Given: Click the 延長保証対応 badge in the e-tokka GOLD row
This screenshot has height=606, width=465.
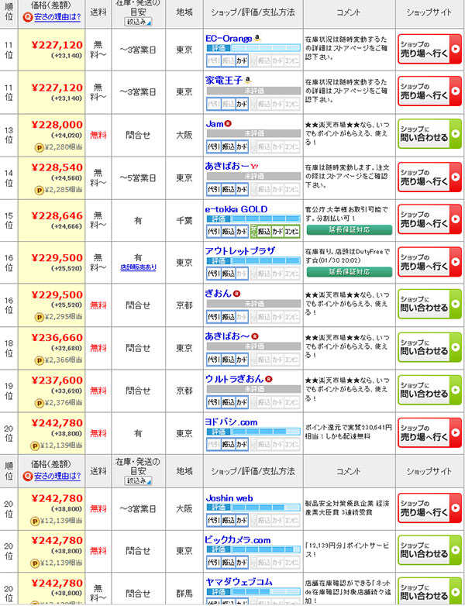Looking at the screenshot, I should pyautogui.click(x=350, y=230).
